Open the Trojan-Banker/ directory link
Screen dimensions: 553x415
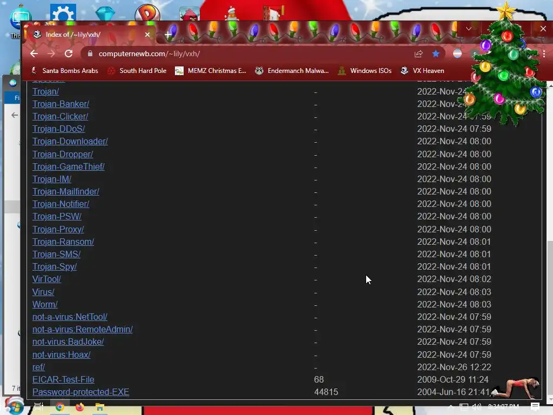coord(60,104)
